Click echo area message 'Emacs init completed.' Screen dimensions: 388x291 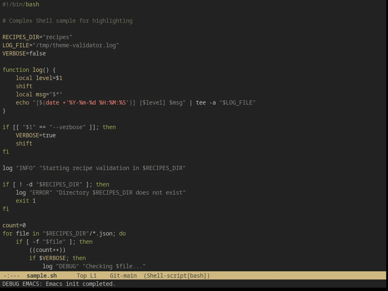click(x=81, y=284)
